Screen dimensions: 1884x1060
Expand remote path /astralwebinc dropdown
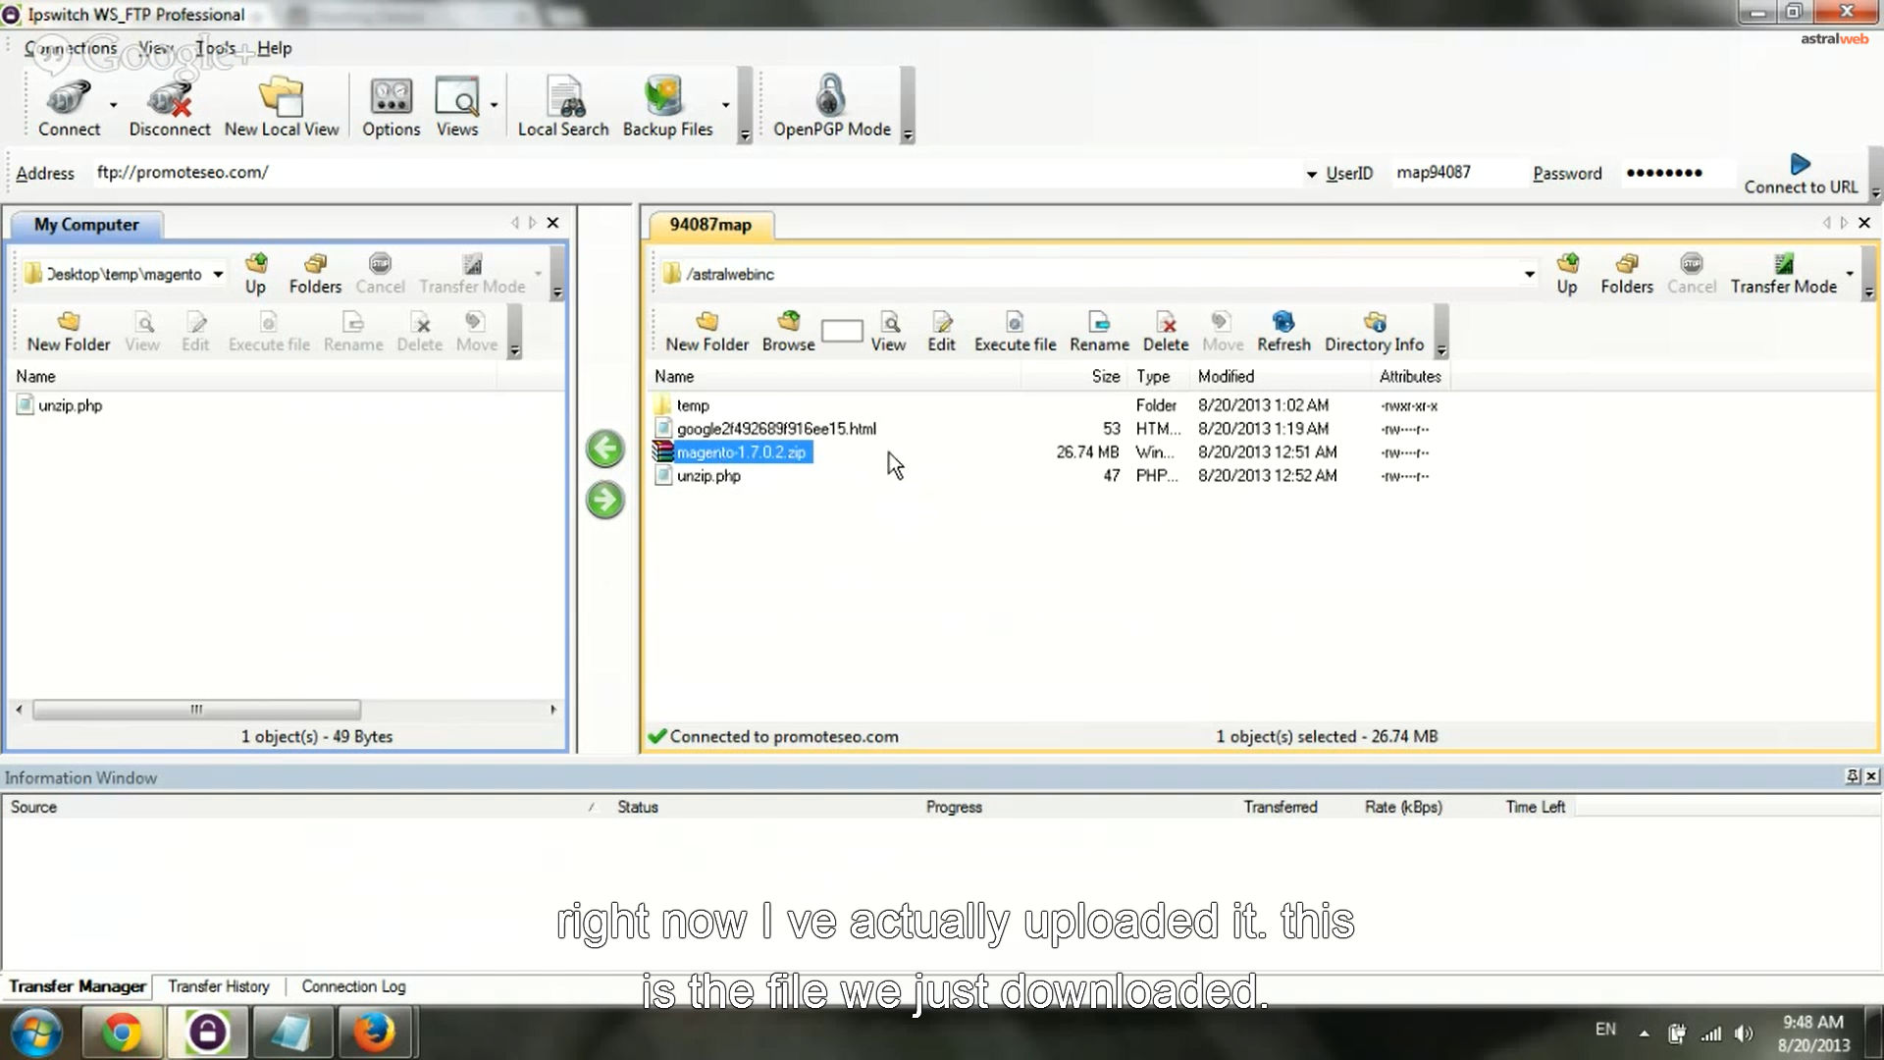[x=1529, y=274]
